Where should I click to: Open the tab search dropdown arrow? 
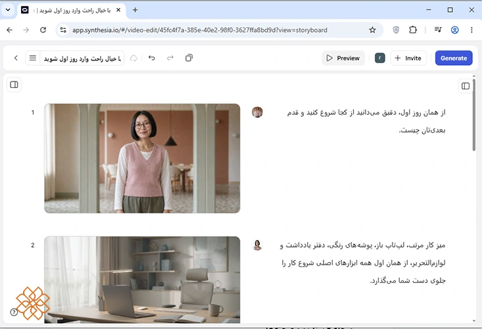(x=8, y=10)
